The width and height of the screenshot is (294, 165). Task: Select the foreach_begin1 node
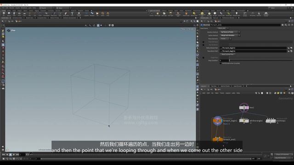tap(218, 121)
